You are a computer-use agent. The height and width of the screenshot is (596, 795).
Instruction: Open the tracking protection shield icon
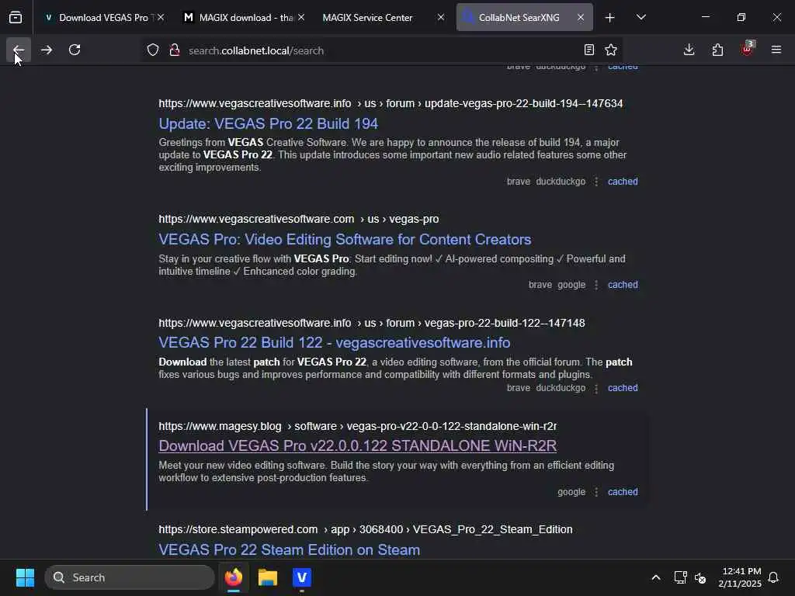click(x=153, y=50)
